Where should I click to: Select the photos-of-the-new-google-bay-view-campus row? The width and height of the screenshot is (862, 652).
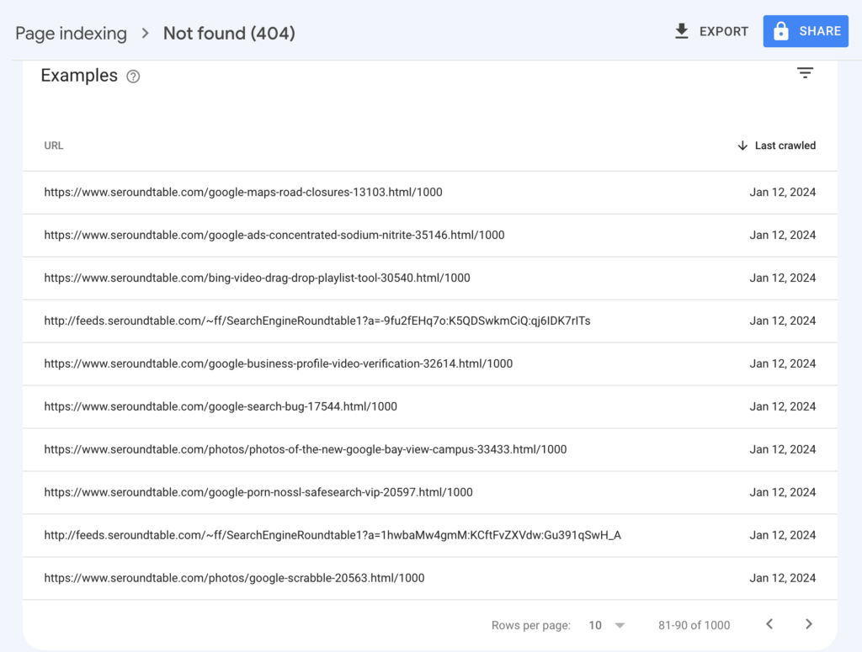305,449
